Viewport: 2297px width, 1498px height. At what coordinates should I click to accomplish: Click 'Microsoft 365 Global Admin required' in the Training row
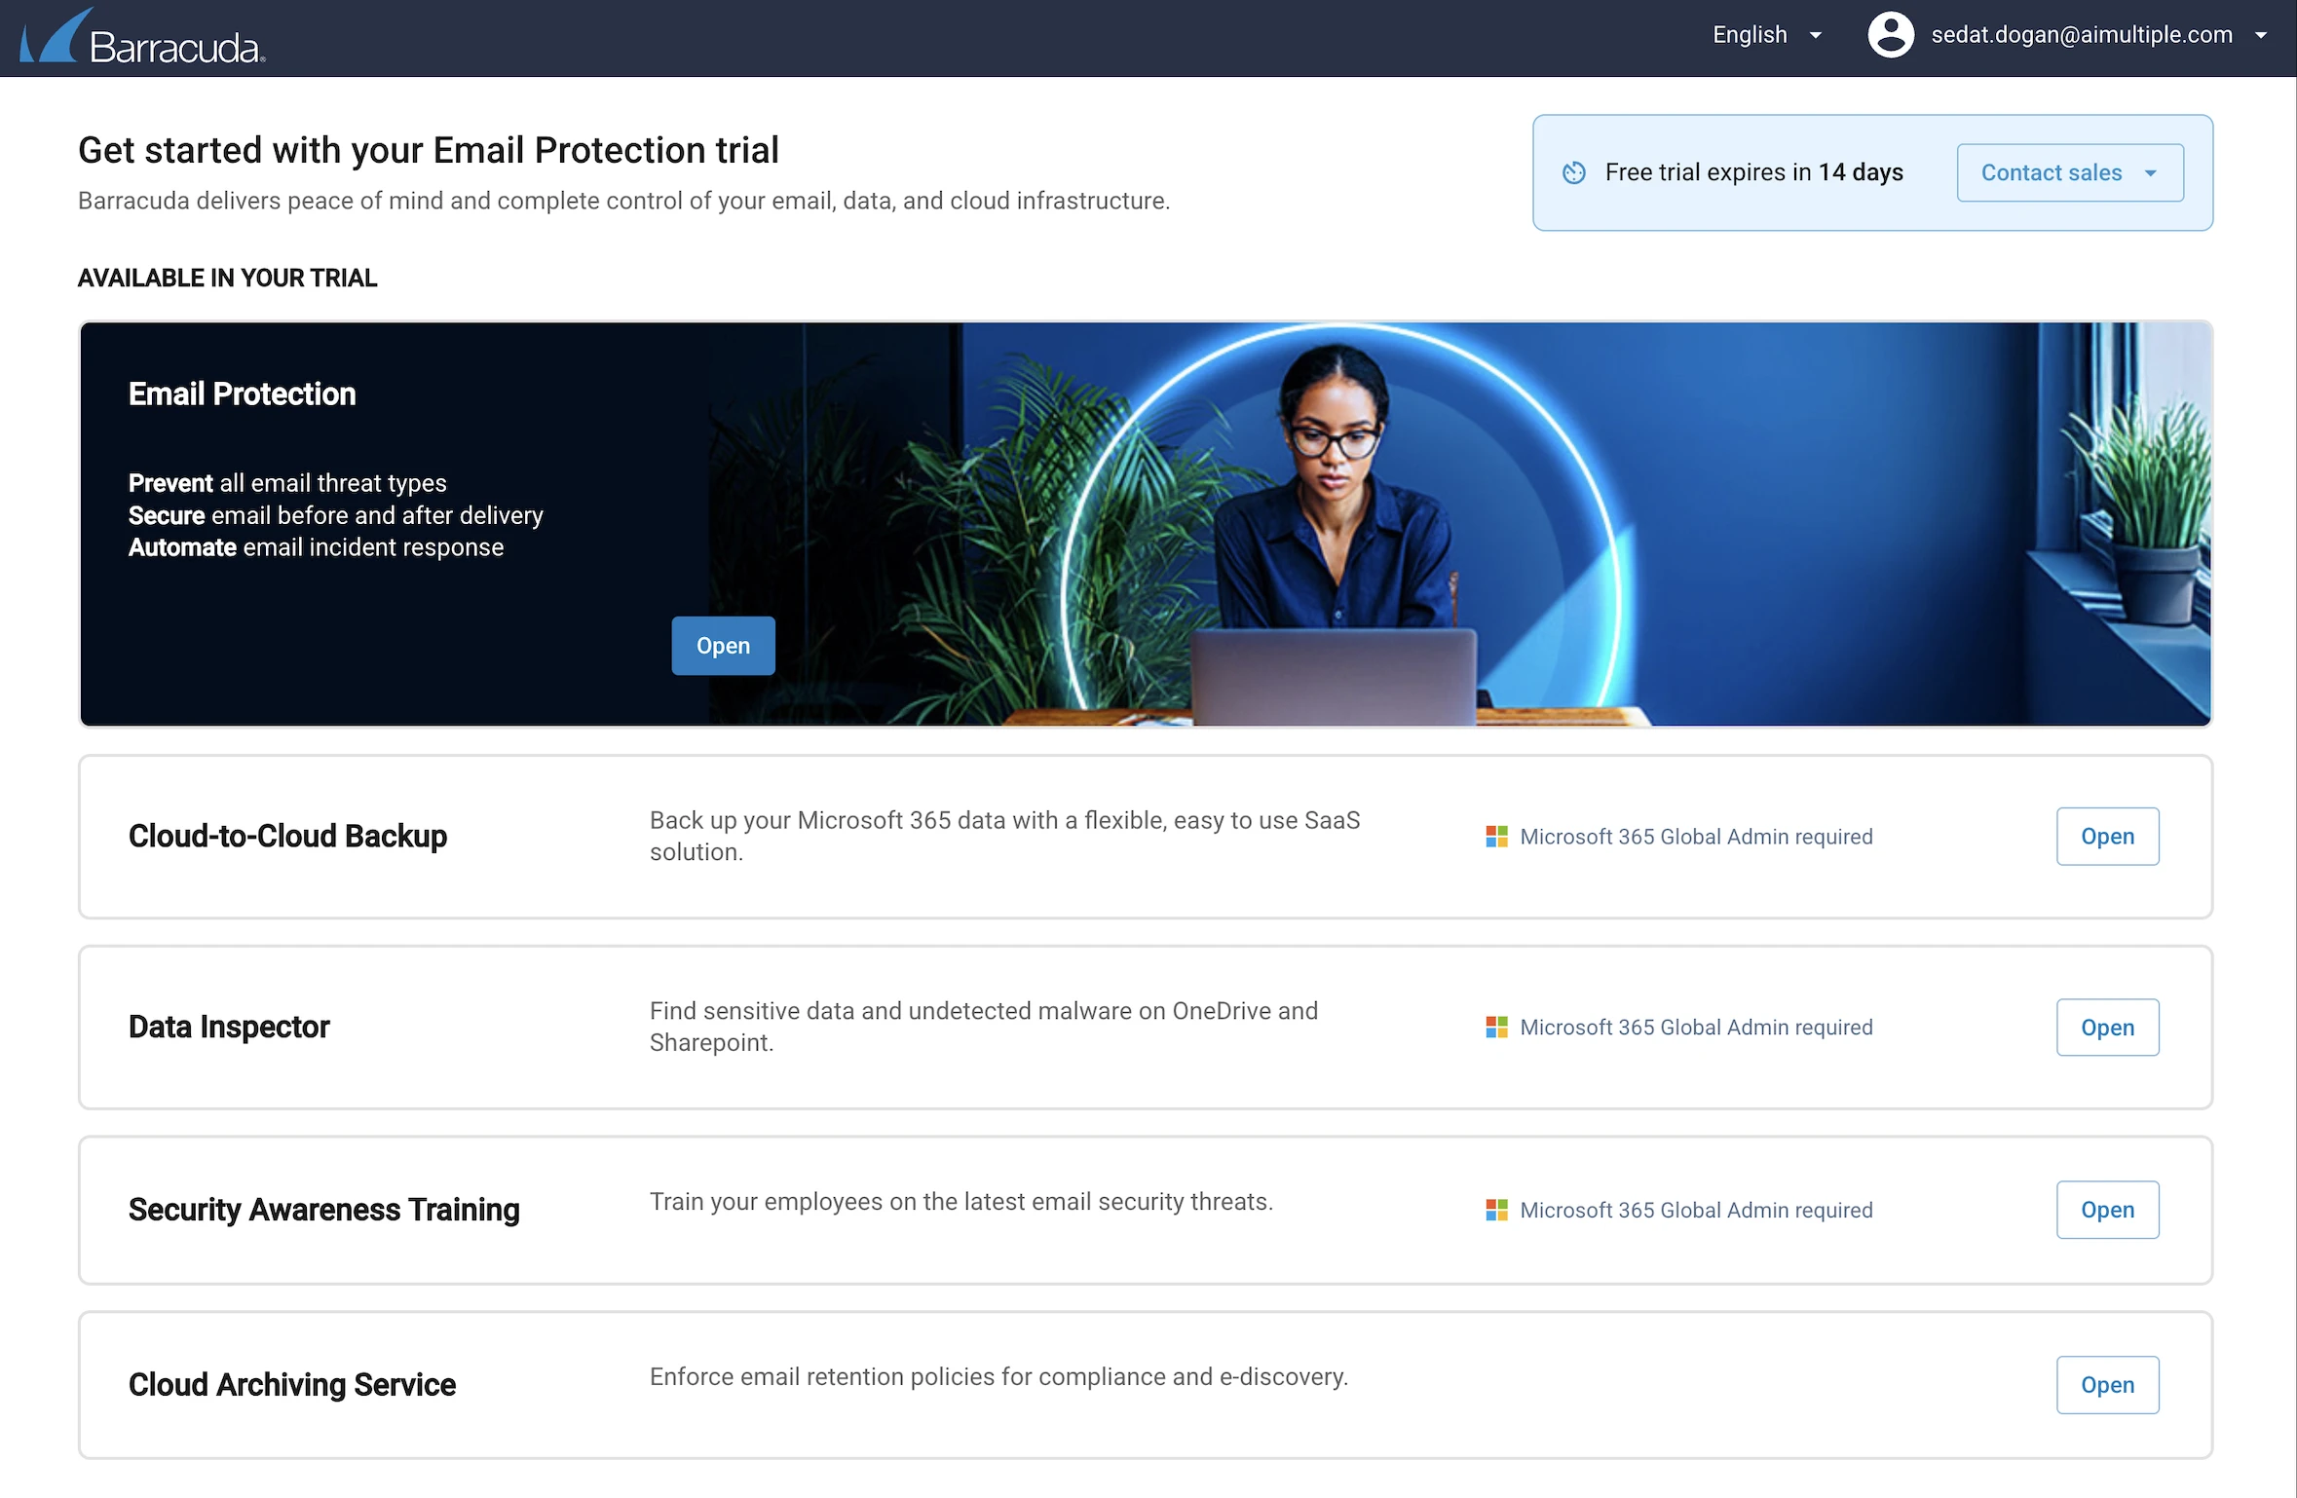[x=1696, y=1210]
